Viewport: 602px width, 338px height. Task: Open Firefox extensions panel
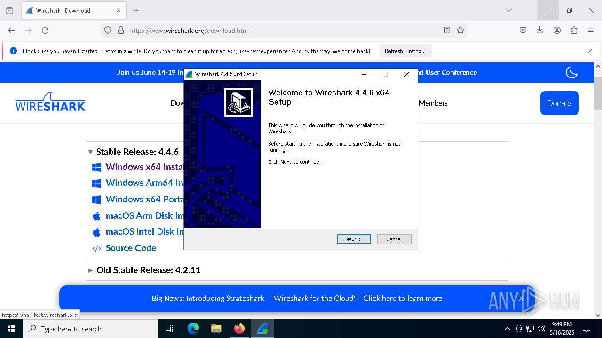click(x=574, y=30)
